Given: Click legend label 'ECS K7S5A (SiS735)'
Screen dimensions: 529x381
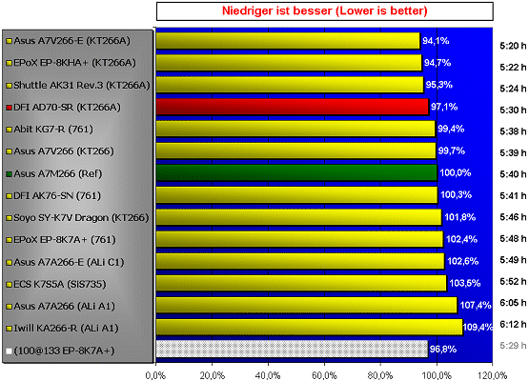Looking at the screenshot, I should [60, 284].
